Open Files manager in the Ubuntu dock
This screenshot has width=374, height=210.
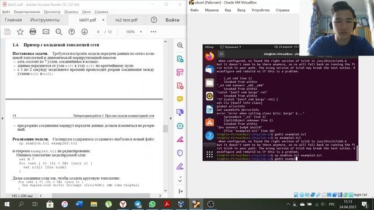tap(210, 83)
